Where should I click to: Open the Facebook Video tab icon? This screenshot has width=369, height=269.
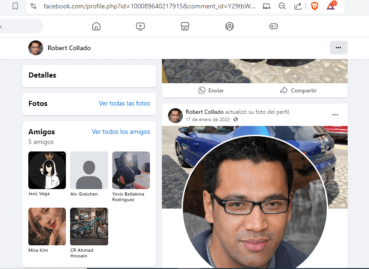(x=141, y=26)
